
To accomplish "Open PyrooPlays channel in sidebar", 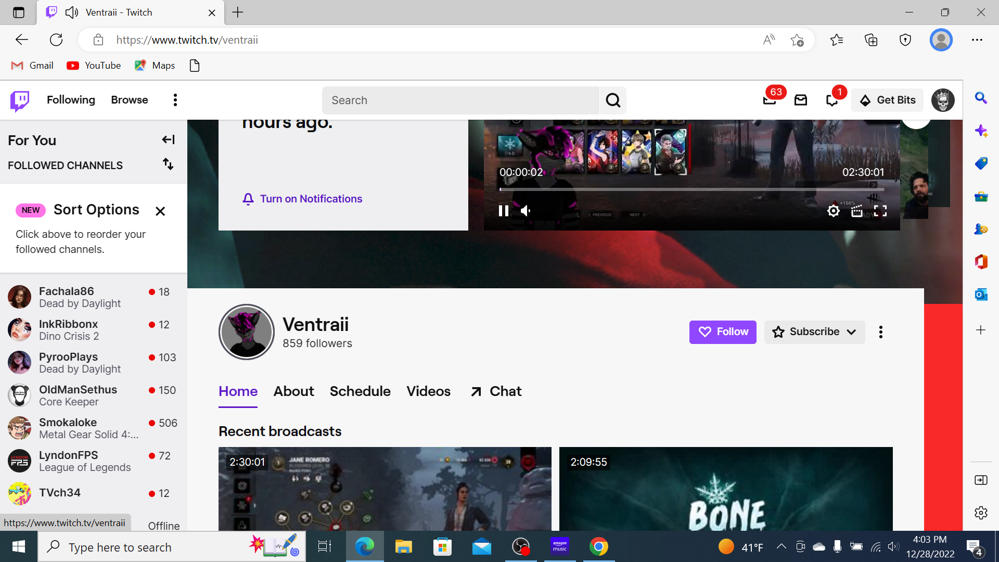I will [x=94, y=363].
